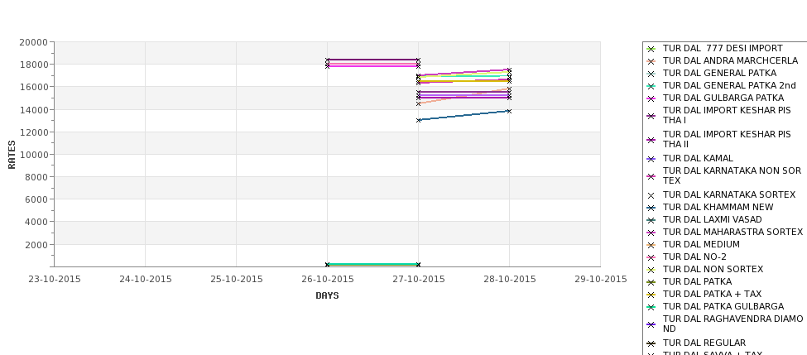Click the DAYS x-axis title
Viewport: 807px width, 355px height.
[327, 296]
